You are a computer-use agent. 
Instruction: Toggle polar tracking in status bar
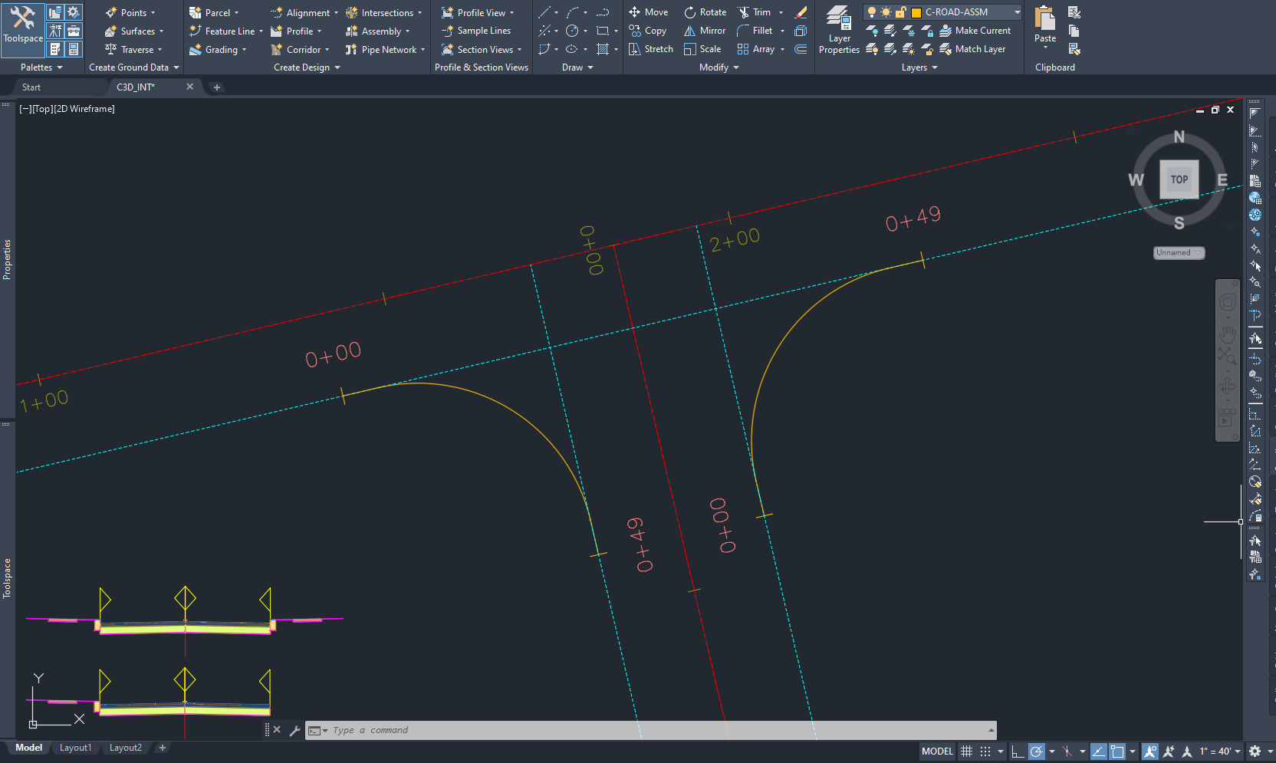tap(1036, 751)
